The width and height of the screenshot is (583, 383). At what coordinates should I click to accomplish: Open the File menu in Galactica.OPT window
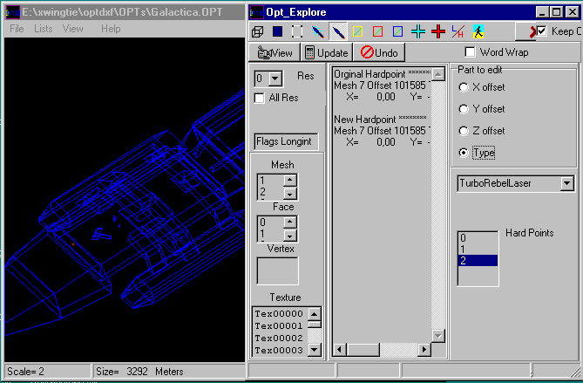tap(17, 29)
